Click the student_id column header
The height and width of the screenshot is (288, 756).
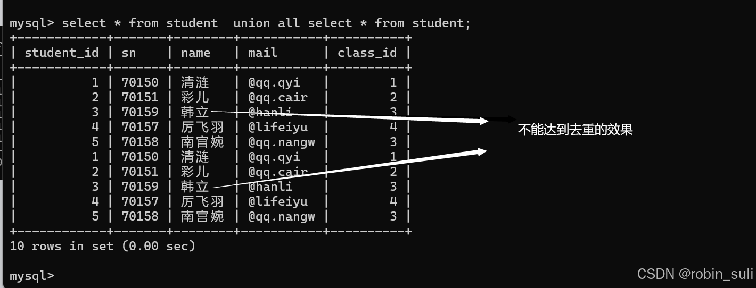pyautogui.click(x=62, y=53)
